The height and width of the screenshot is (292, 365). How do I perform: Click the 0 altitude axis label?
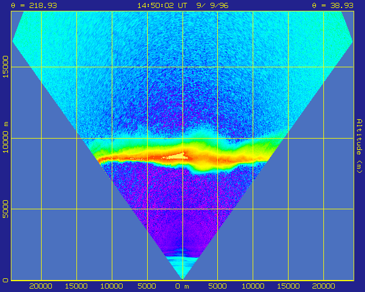click(6, 280)
